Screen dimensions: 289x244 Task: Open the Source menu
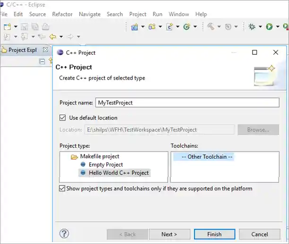click(38, 14)
